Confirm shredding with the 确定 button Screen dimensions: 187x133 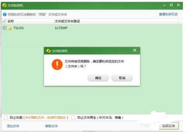(x=98, y=78)
